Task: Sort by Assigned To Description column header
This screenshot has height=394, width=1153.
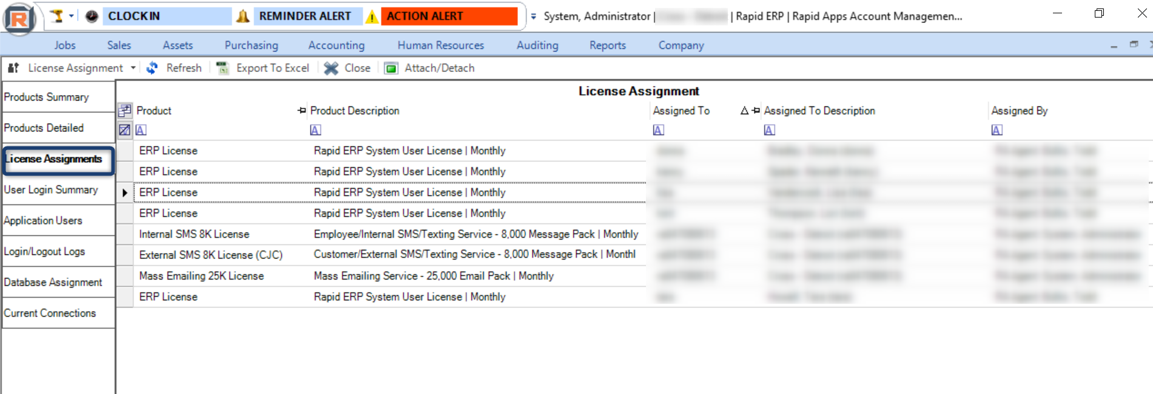Action: 819,111
